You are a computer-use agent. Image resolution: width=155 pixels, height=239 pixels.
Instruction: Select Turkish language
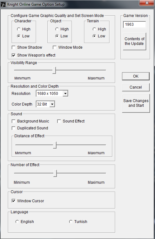pyautogui.click(x=71, y=222)
